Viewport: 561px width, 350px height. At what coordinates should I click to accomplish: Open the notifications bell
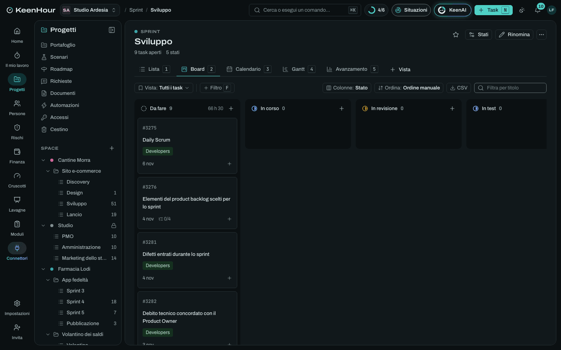538,10
